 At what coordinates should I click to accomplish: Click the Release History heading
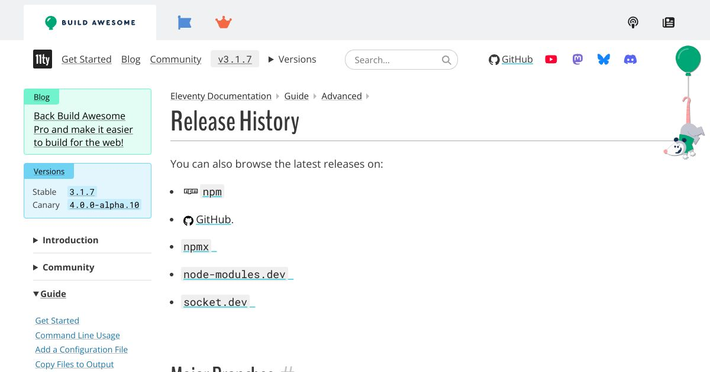235,122
